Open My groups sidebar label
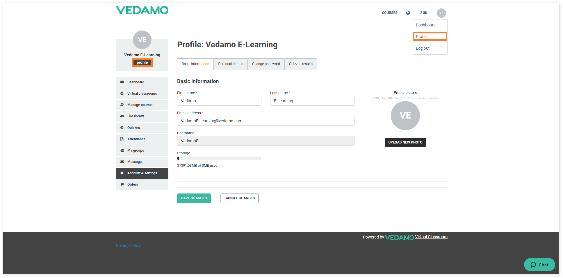563x278 pixels. pyautogui.click(x=136, y=150)
